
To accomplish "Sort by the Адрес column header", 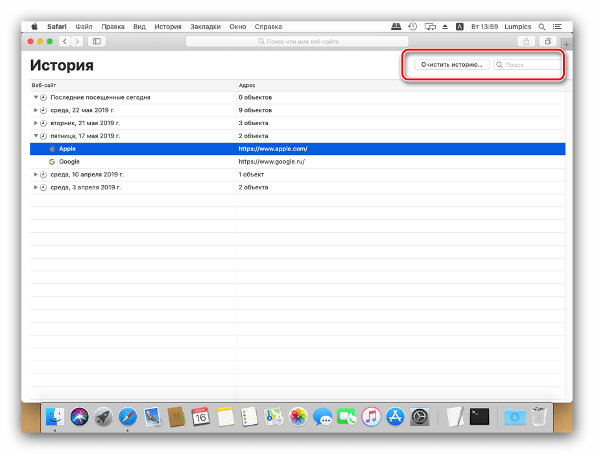I will (x=246, y=85).
